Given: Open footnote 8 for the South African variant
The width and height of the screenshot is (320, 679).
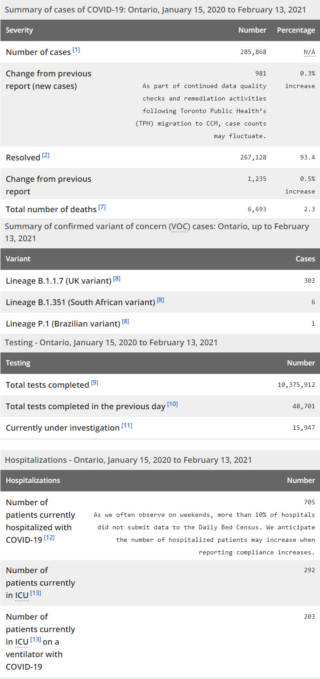Looking at the screenshot, I should 161,300.
